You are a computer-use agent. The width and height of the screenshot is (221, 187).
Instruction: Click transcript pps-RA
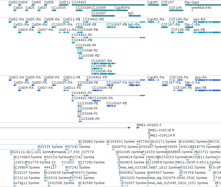pyautogui.click(x=199, y=19)
